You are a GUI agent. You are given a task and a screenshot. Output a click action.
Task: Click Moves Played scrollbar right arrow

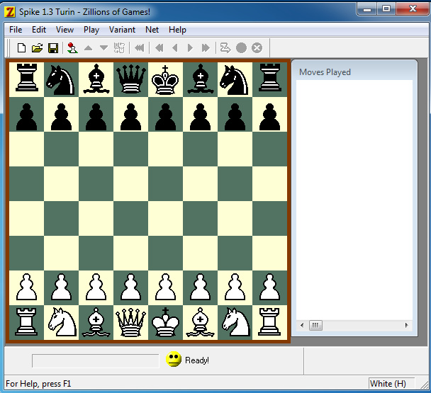click(406, 326)
